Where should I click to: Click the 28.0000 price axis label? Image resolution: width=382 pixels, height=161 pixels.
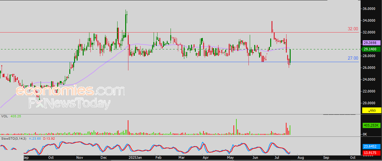tap(369, 56)
